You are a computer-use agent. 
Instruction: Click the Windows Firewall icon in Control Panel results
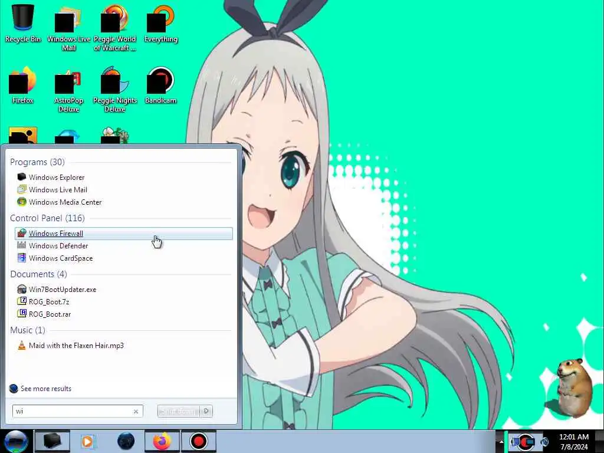pyautogui.click(x=22, y=233)
